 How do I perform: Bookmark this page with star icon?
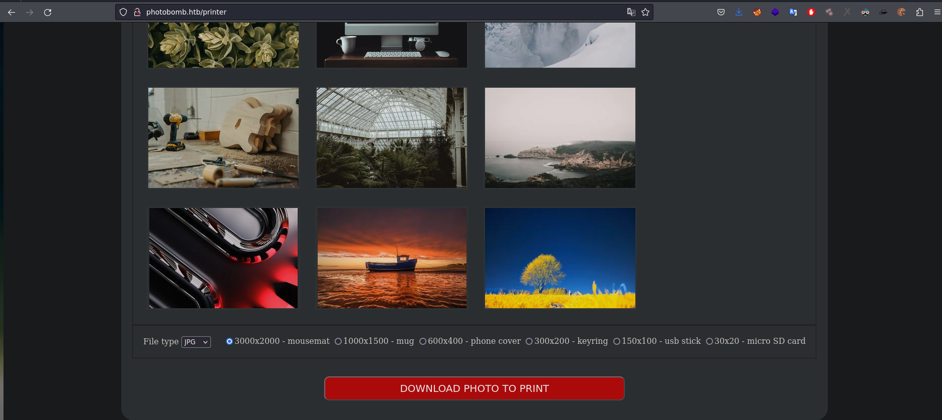(x=645, y=12)
